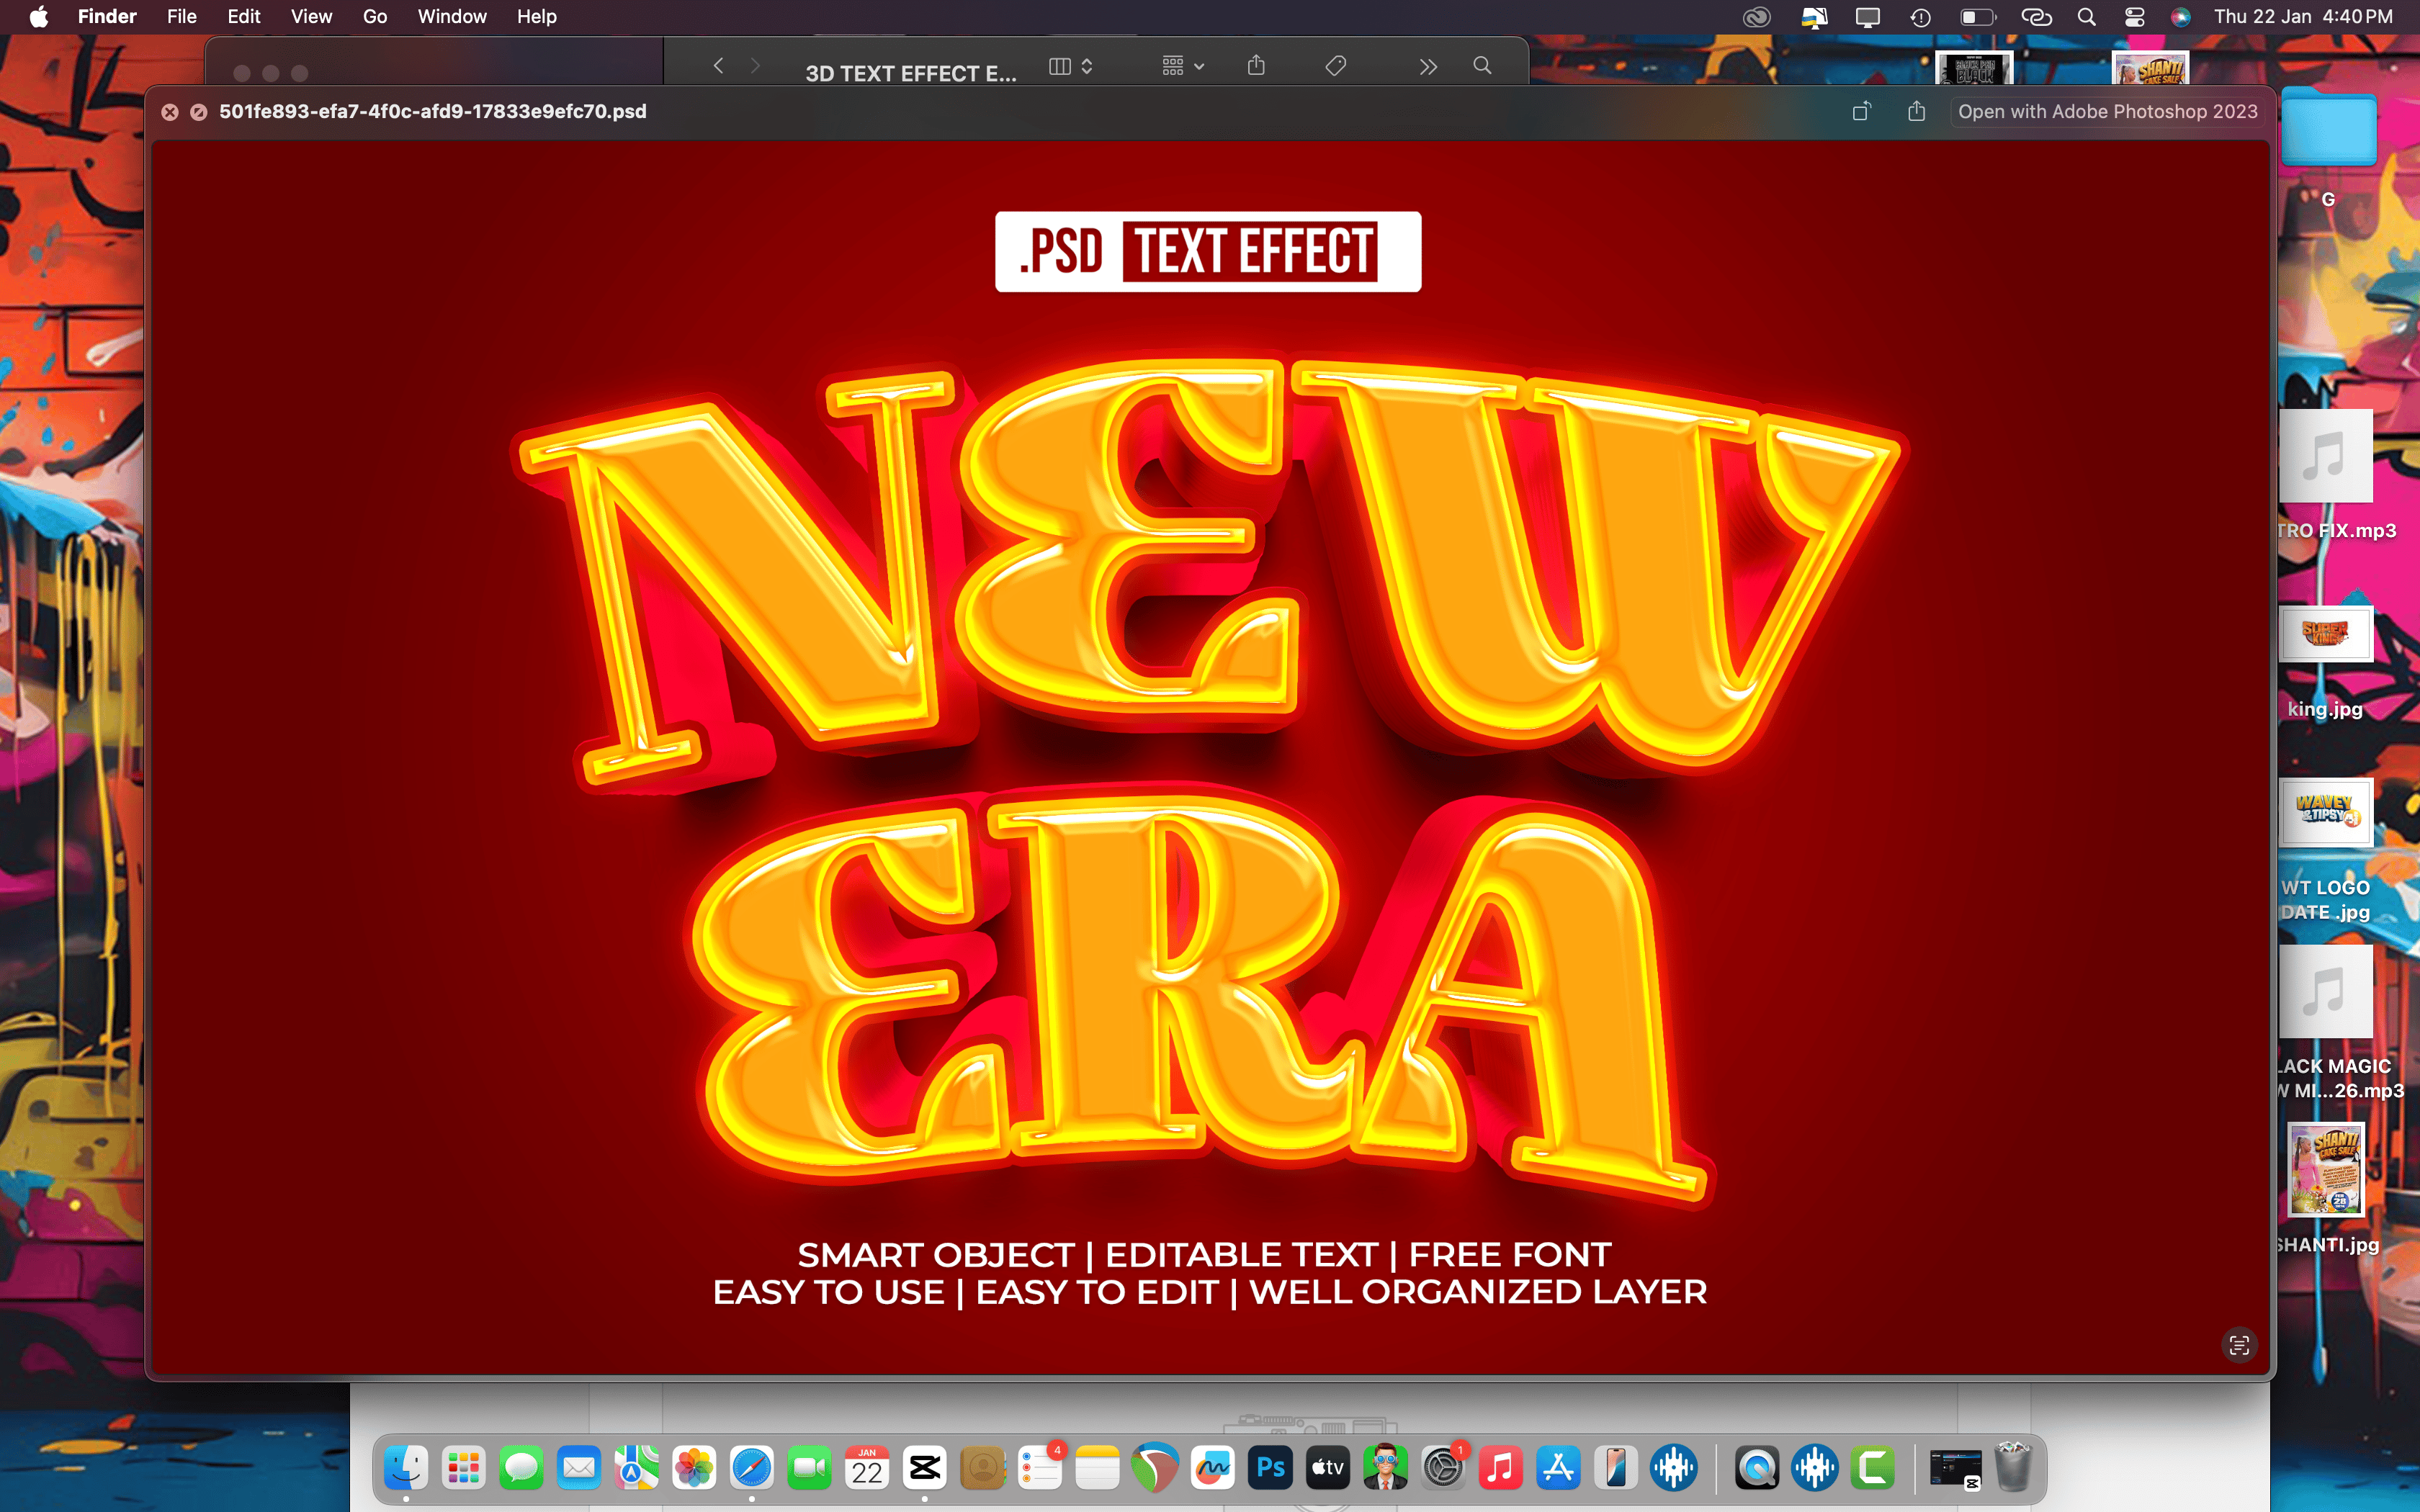Click Search icon in Finder window toolbar
The height and width of the screenshot is (1512, 2420).
1482,66
